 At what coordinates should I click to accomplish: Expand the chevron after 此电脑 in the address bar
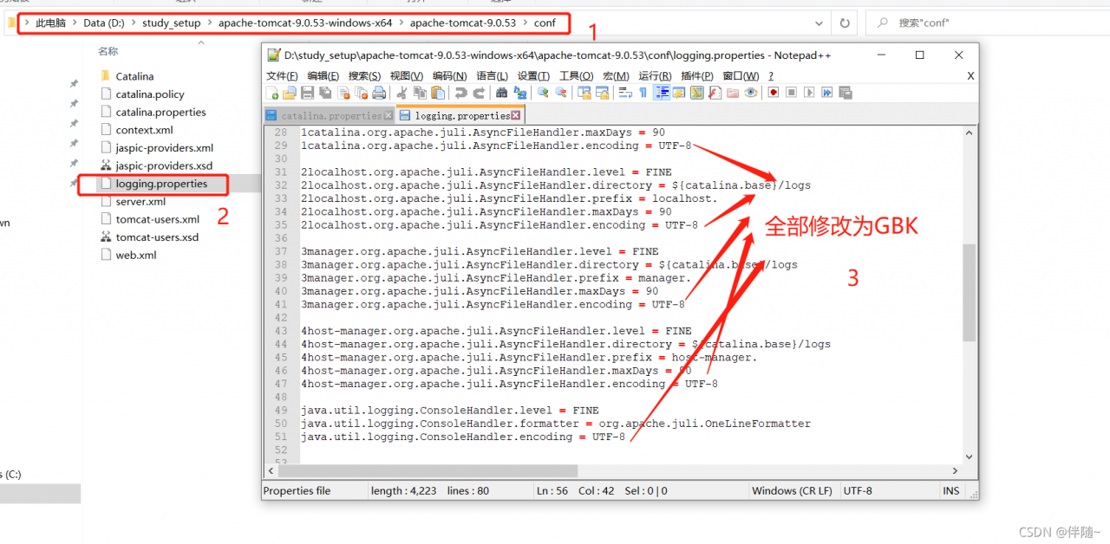point(75,23)
